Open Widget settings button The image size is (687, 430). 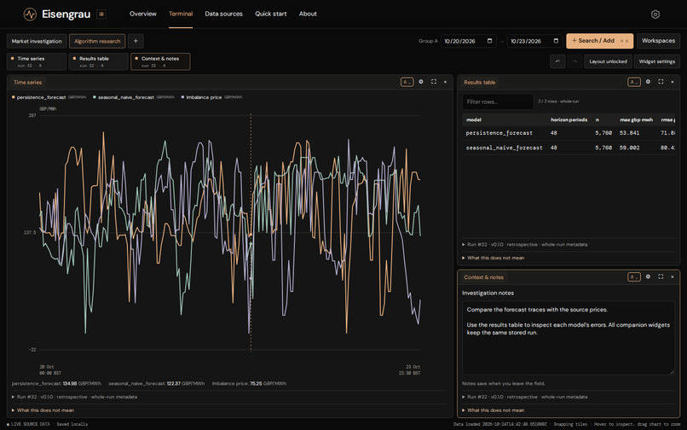[657, 61]
